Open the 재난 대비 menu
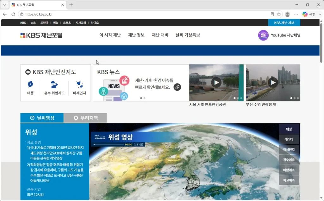This screenshot has height=201, width=324. 160,35
